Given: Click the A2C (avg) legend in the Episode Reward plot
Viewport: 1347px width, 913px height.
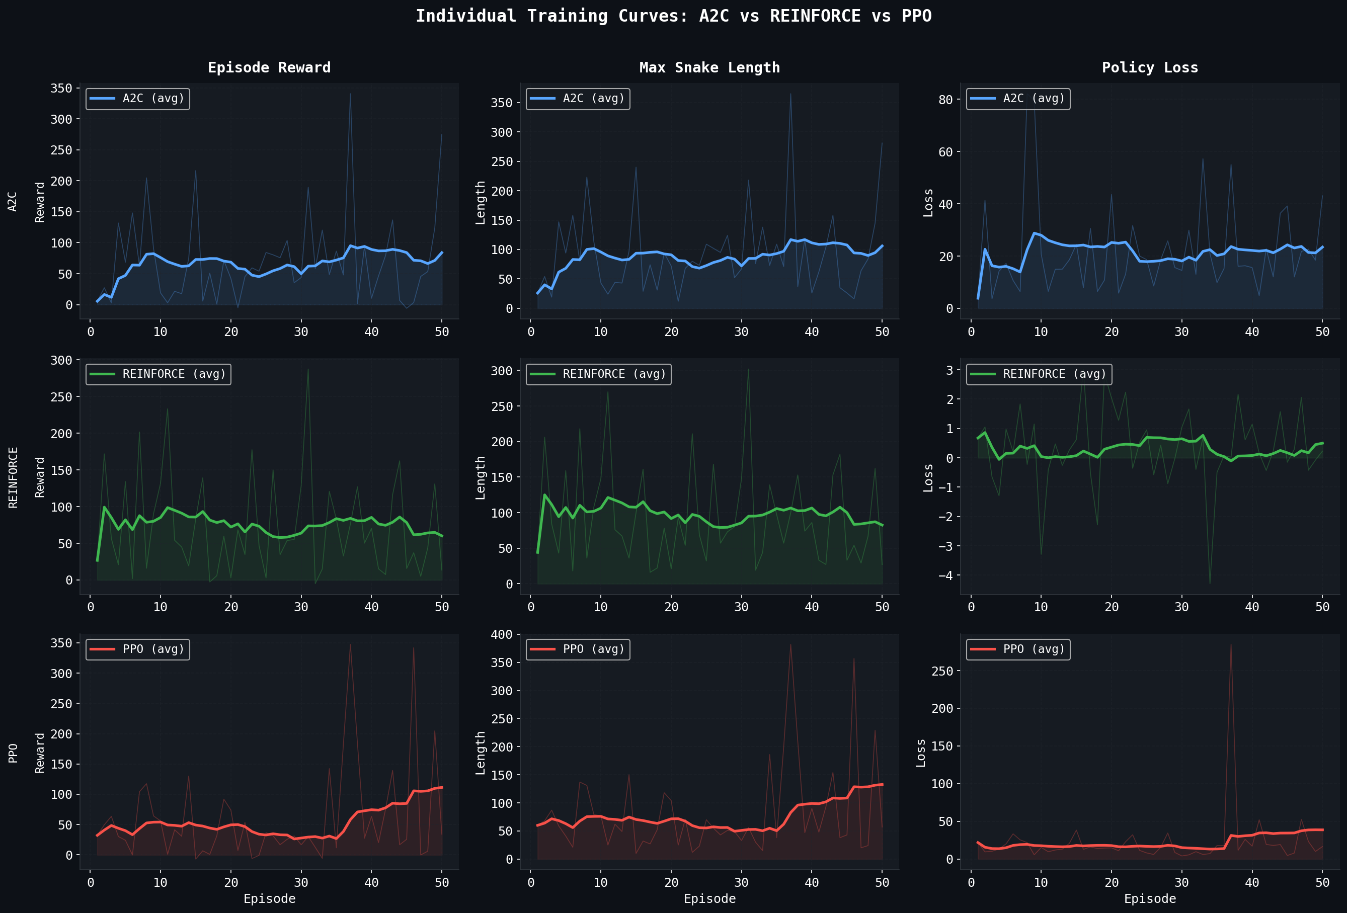Looking at the screenshot, I should (138, 99).
